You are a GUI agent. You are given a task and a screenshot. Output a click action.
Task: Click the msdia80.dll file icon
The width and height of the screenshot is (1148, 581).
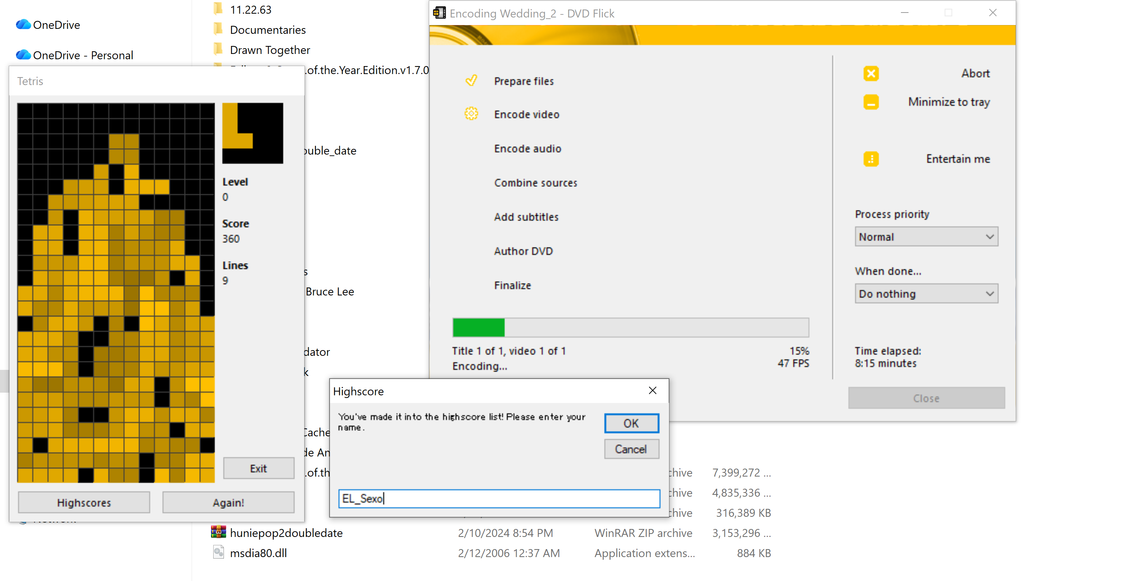(x=218, y=552)
